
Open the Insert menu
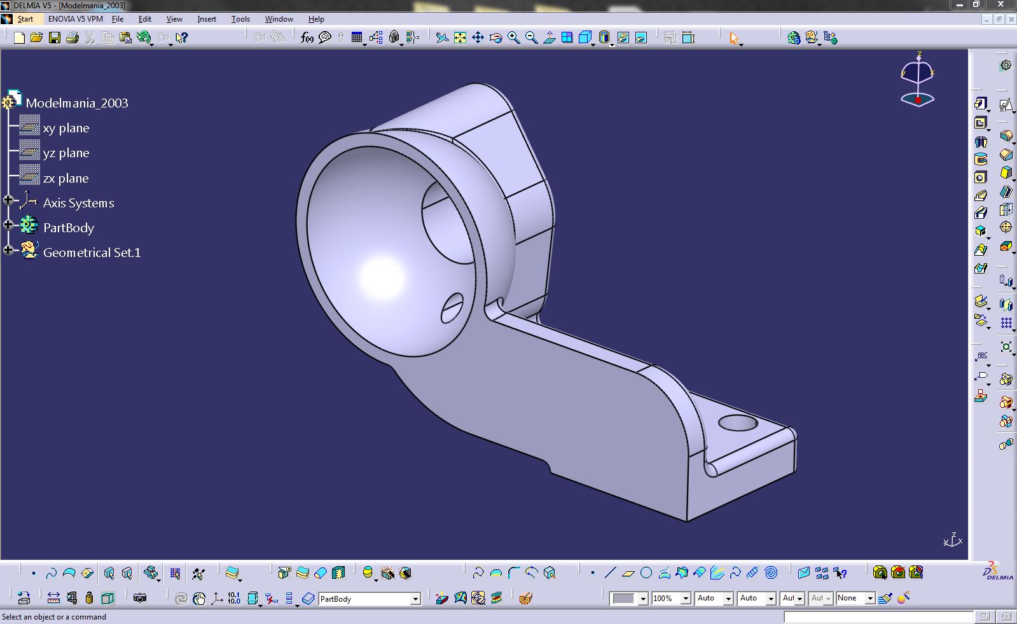tap(207, 19)
